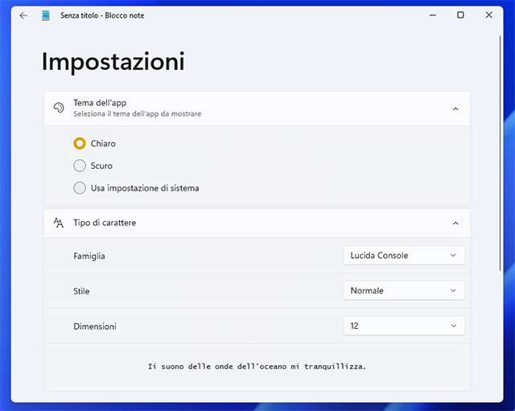The width and height of the screenshot is (515, 411).
Task: Select the Scuro theme option
Action: click(x=80, y=166)
